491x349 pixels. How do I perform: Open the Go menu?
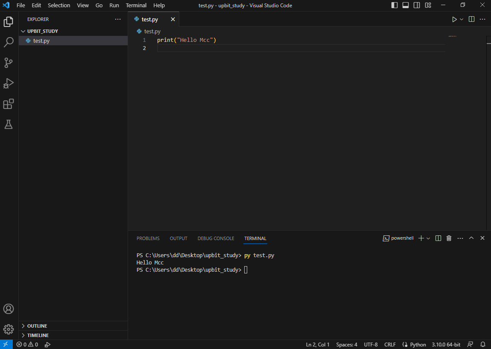pos(99,5)
